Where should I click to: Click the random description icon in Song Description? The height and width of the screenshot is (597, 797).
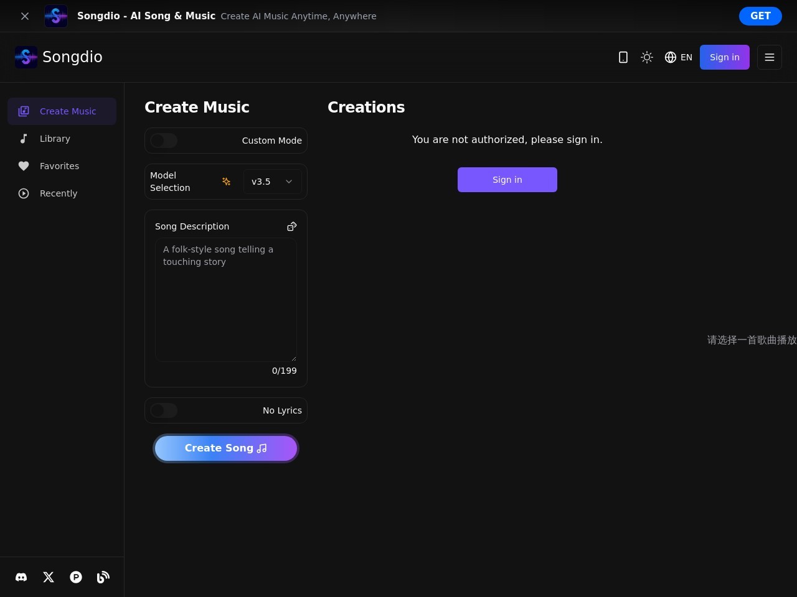pos(291,226)
